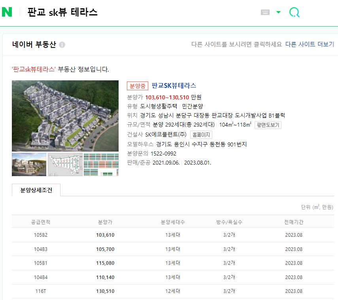This screenshot has height=300, width=338.
Task: Click the 116T supply area cell
Action: click(41, 291)
